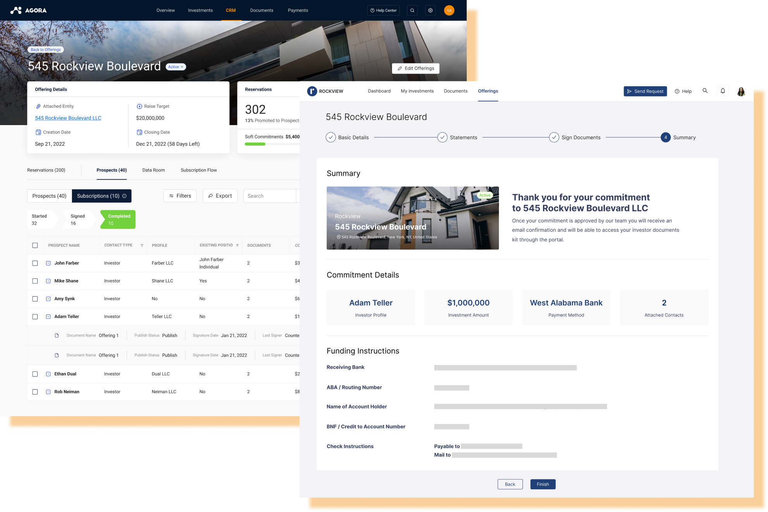Click the settings gear in the navigation bar
Image resolution: width=768 pixels, height=512 pixels.
430,10
